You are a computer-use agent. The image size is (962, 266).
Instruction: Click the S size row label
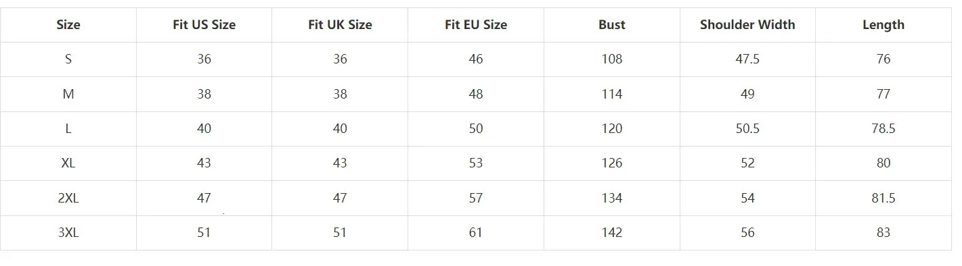point(68,59)
